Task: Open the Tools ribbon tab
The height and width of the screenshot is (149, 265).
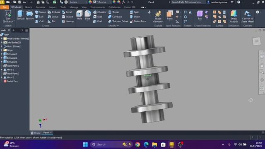Action: (63, 7)
